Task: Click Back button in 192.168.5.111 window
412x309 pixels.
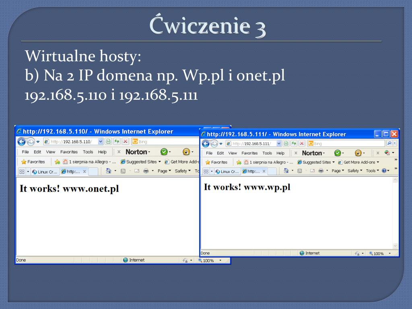Action: coord(206,144)
